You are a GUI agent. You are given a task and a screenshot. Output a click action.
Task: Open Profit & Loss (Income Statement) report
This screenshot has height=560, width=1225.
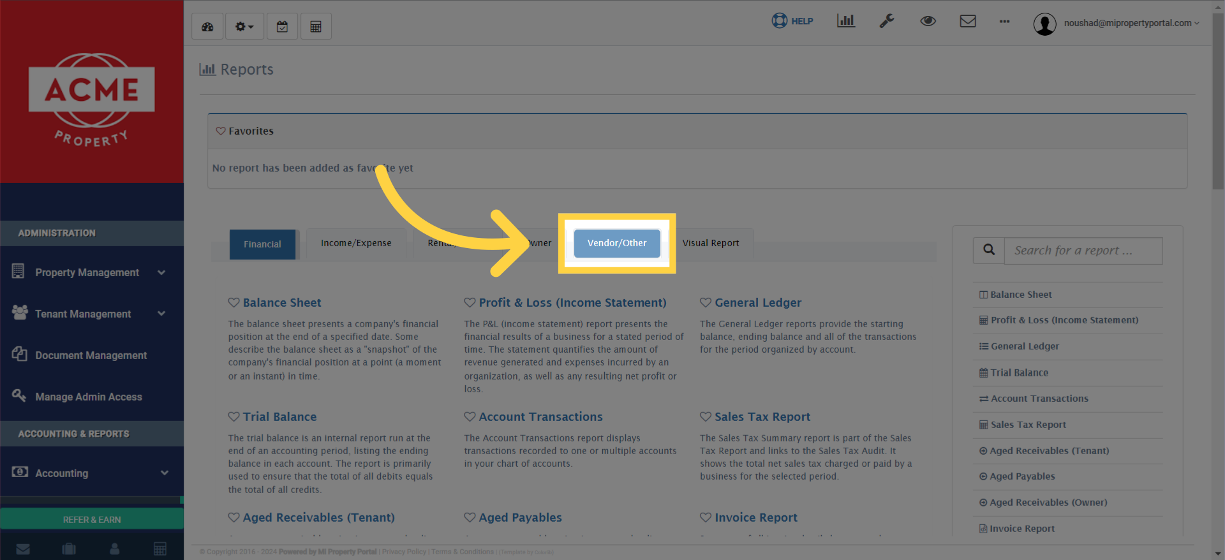pyautogui.click(x=572, y=302)
